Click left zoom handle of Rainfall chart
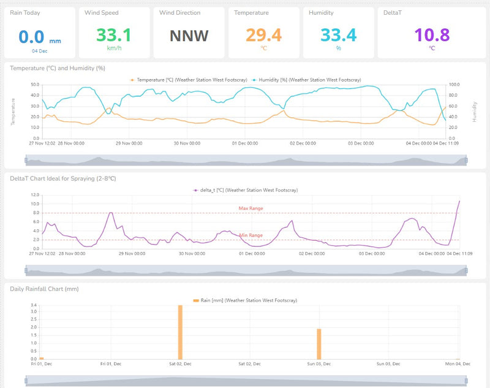 coord(26,381)
